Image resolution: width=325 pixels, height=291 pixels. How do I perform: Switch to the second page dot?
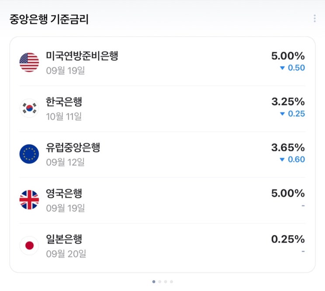point(160,282)
